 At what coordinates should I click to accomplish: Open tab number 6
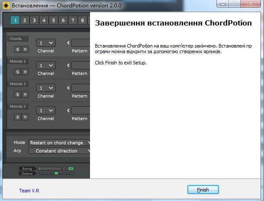pos(63,20)
